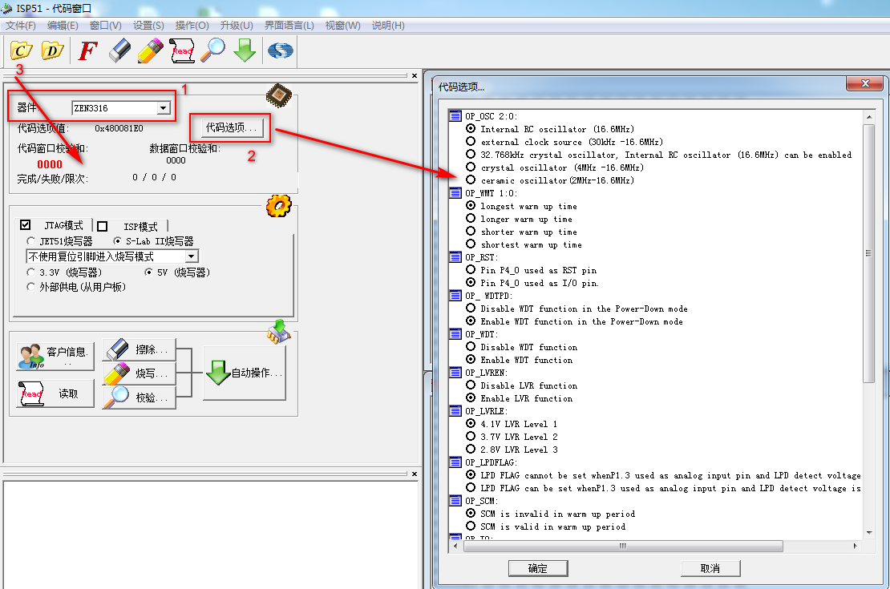Click the download chip icon above 自动操作

click(279, 332)
